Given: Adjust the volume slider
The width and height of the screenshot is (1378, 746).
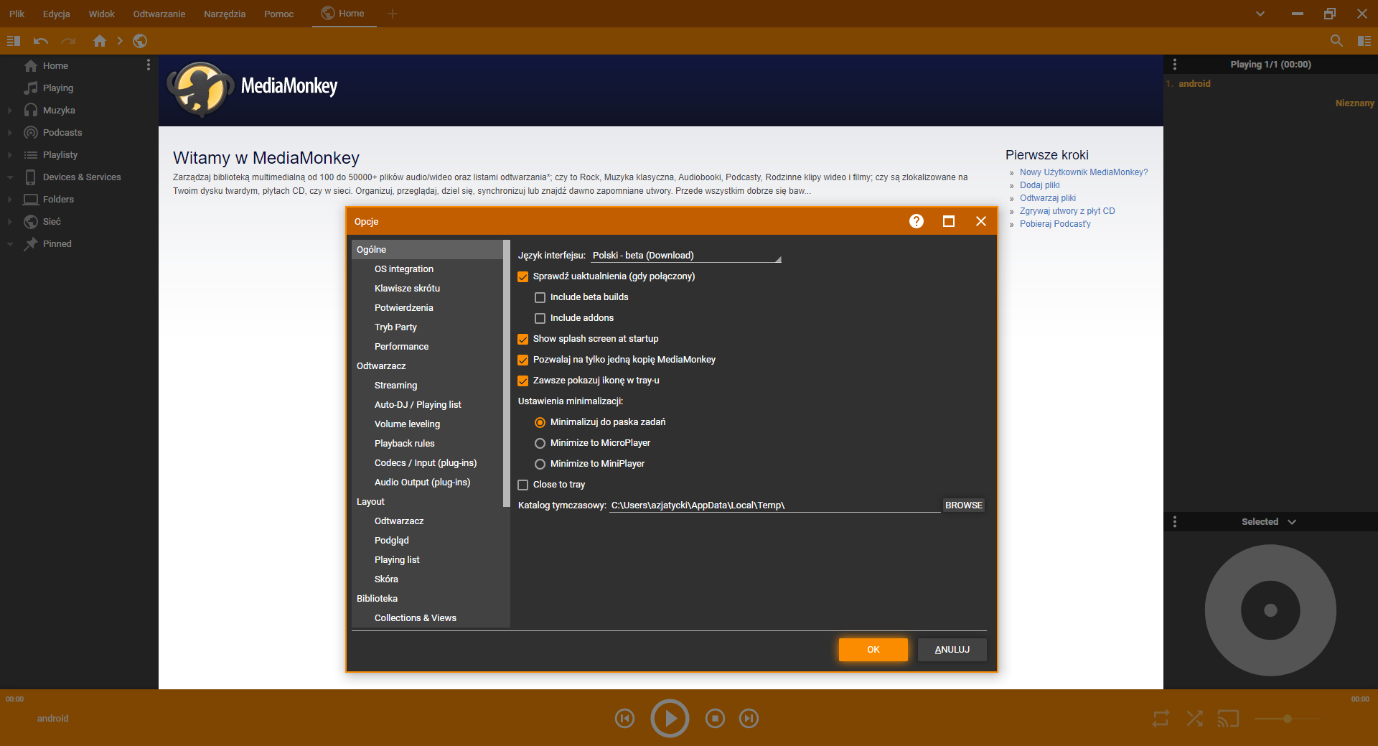Looking at the screenshot, I should tap(1287, 718).
